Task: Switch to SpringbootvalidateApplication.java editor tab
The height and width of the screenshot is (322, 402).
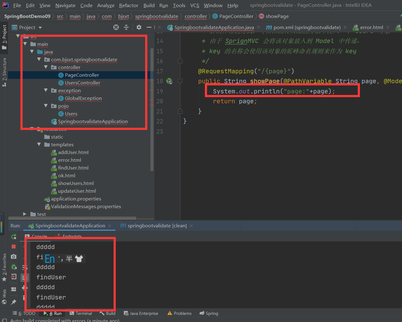Action: (214, 28)
